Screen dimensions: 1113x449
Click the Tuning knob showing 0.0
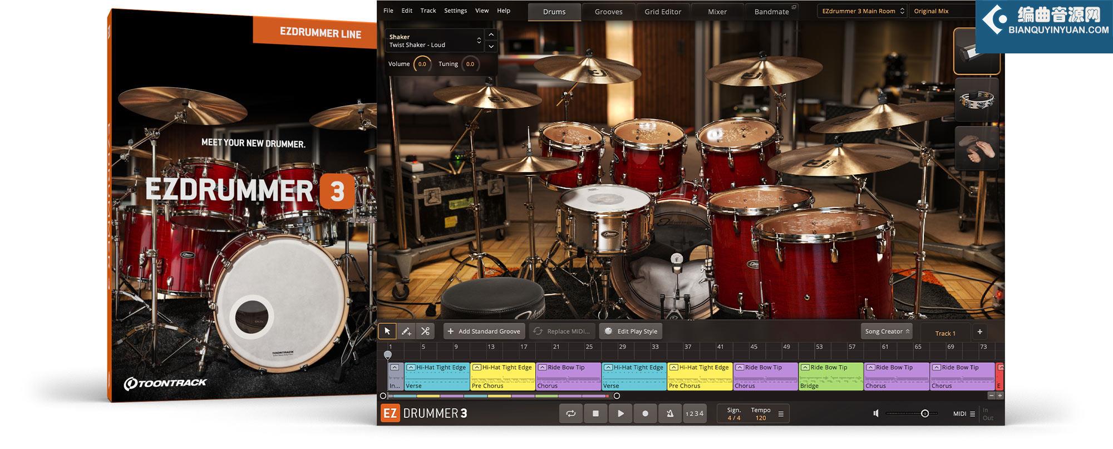pyautogui.click(x=470, y=64)
